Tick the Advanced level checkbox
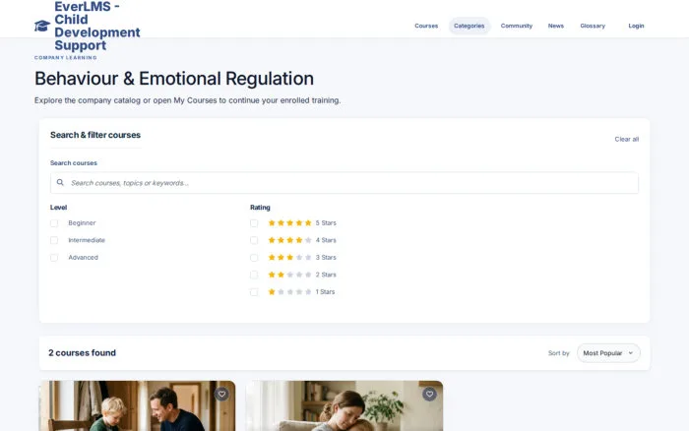The height and width of the screenshot is (431, 689). [54, 258]
